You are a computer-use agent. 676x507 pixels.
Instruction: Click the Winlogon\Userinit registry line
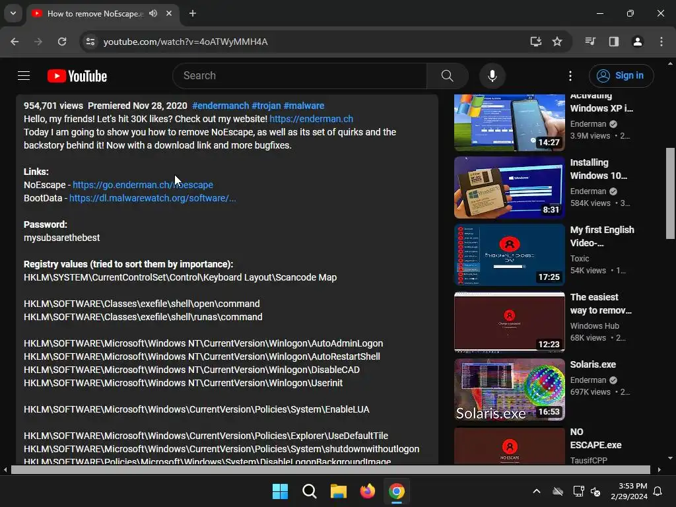184,384
